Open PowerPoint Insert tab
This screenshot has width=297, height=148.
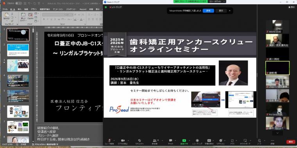[20, 9]
